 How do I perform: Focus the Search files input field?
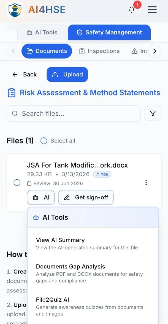pos(74,113)
